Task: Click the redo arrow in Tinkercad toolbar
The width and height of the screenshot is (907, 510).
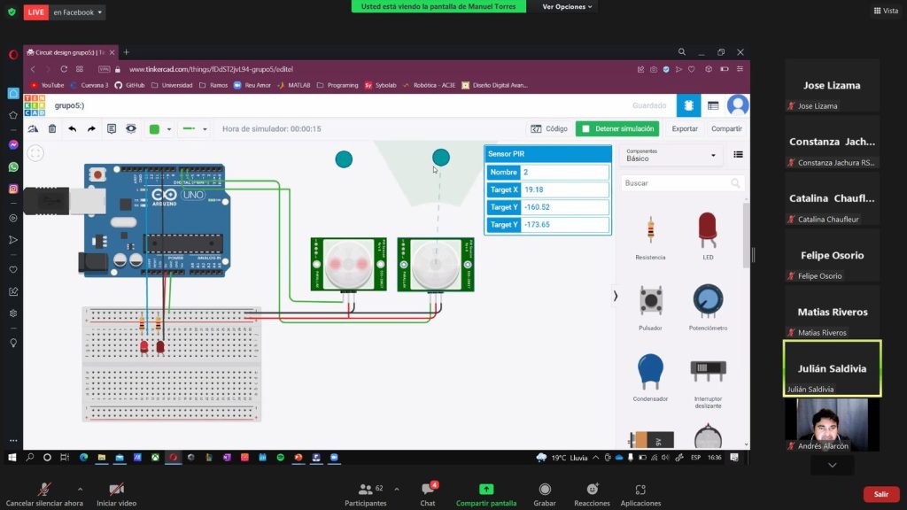Action: (91, 128)
